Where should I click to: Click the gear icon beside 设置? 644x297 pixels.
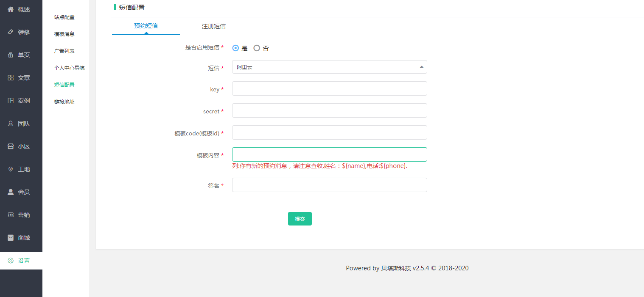(x=11, y=260)
